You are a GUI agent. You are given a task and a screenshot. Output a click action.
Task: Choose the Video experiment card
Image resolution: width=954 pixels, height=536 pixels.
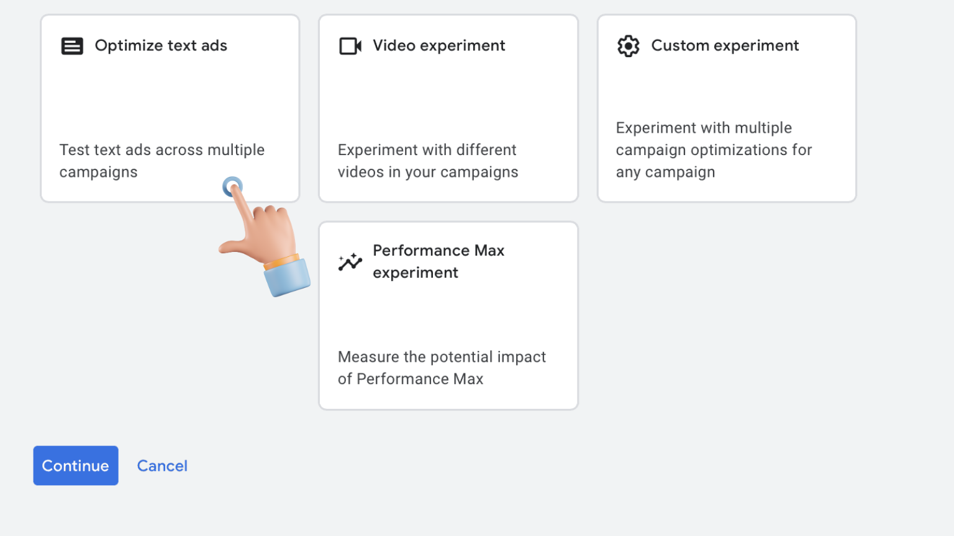pyautogui.click(x=448, y=109)
